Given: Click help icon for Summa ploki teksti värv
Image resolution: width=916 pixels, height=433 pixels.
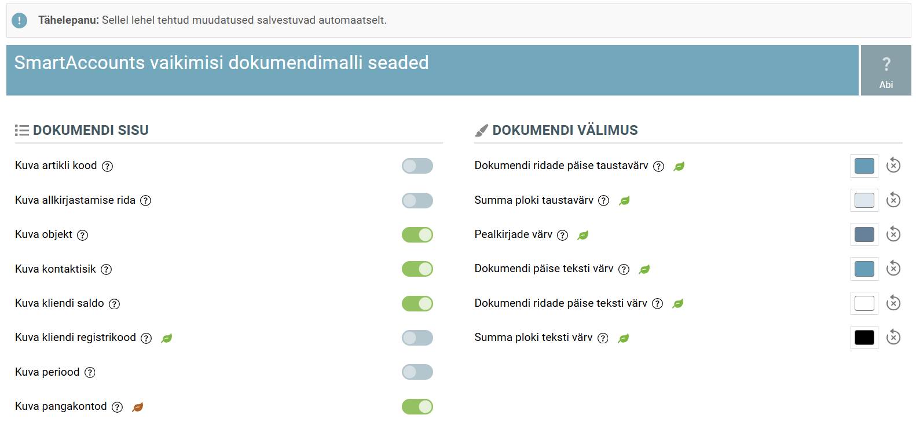Looking at the screenshot, I should pyautogui.click(x=603, y=338).
